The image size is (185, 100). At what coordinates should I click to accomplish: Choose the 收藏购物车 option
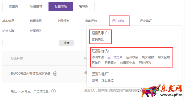(x=128, y=63)
